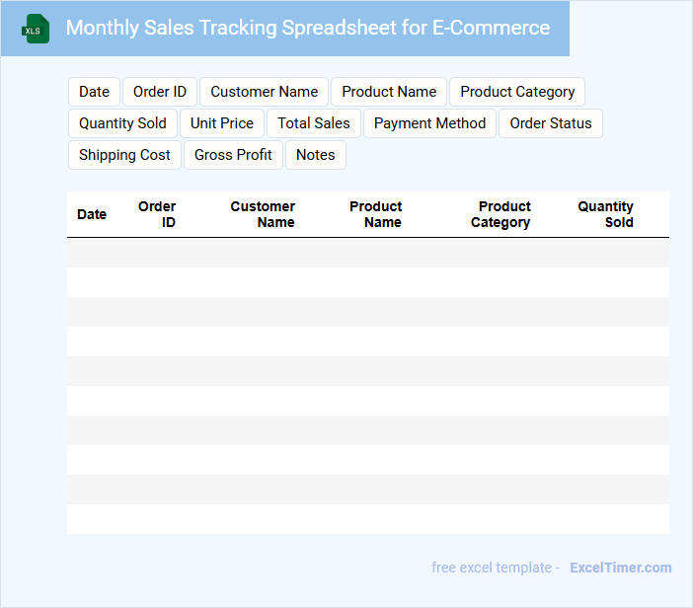The image size is (693, 608).
Task: Click the Customer Name column header
Action: pos(264,214)
